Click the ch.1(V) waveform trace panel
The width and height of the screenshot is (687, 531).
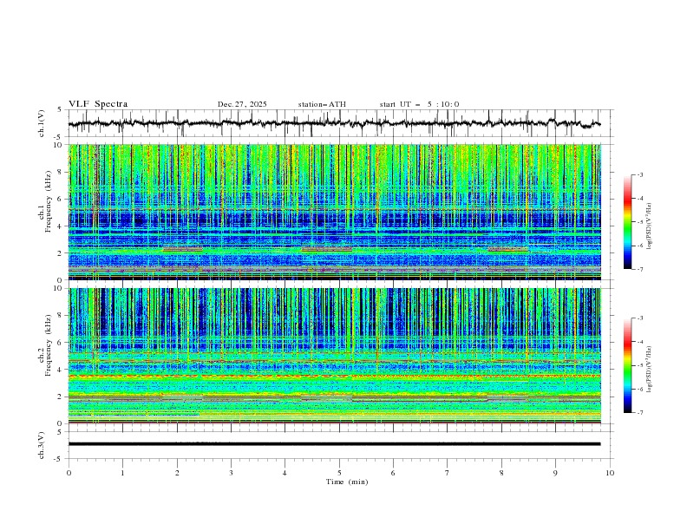[x=338, y=123]
